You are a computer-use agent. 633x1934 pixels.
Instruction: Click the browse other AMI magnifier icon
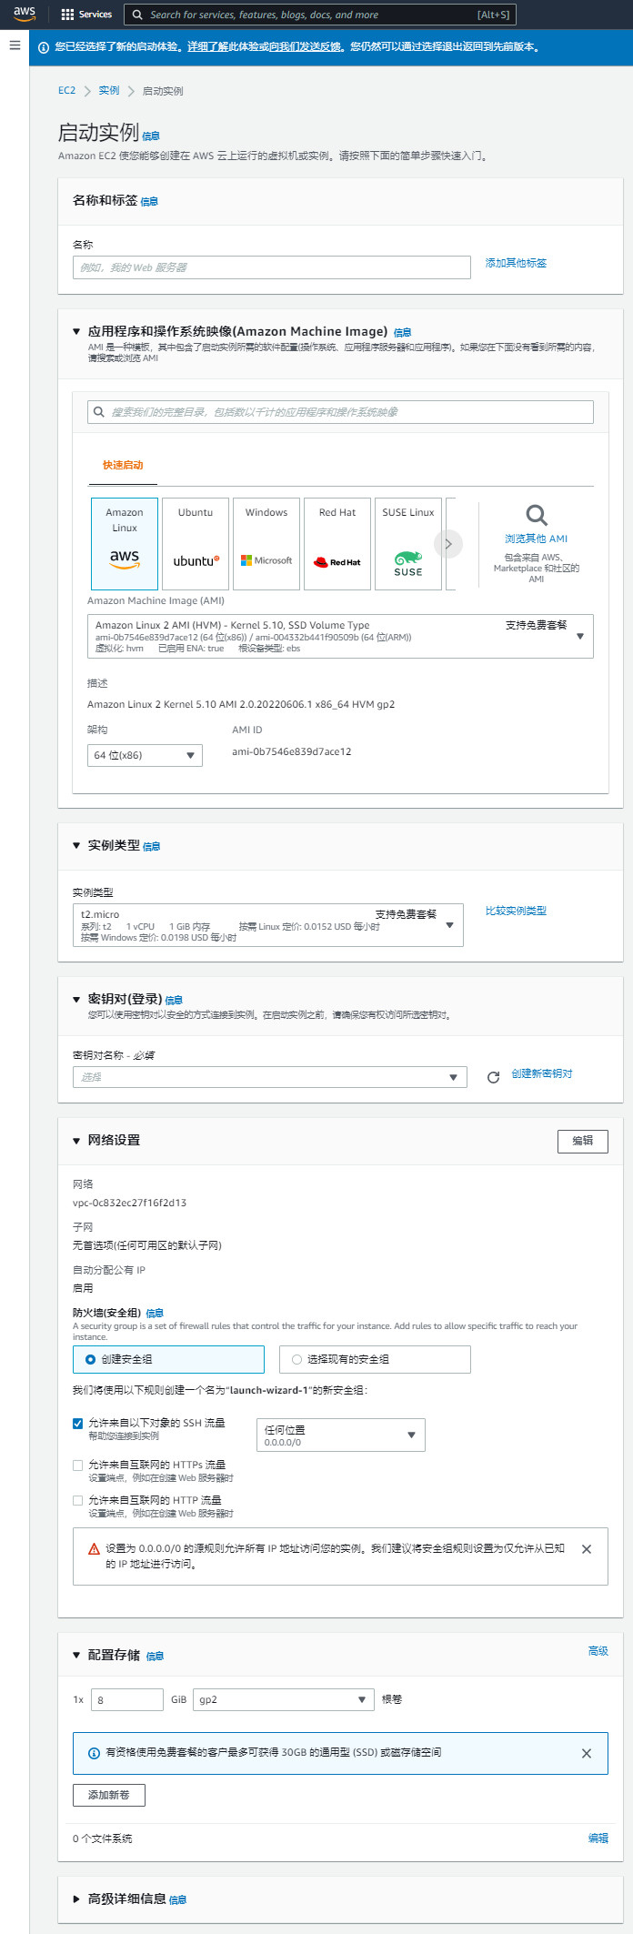click(537, 516)
